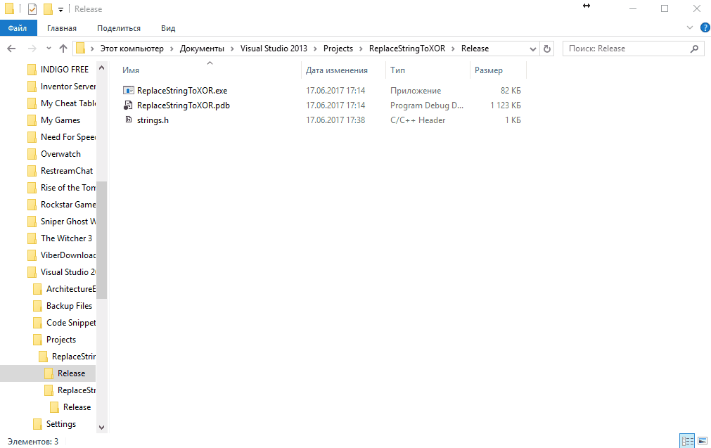Viewport: 711px width, 448px height.
Task: Expand the ribbon with the chevron
Action: 689,27
